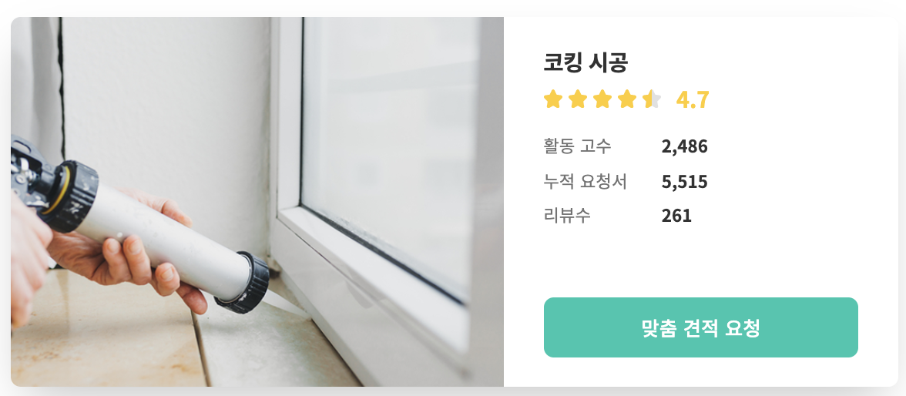Viewport: 906px width, 396px height.
Task: Open the 코킹 시공 service title
Action: click(x=585, y=62)
